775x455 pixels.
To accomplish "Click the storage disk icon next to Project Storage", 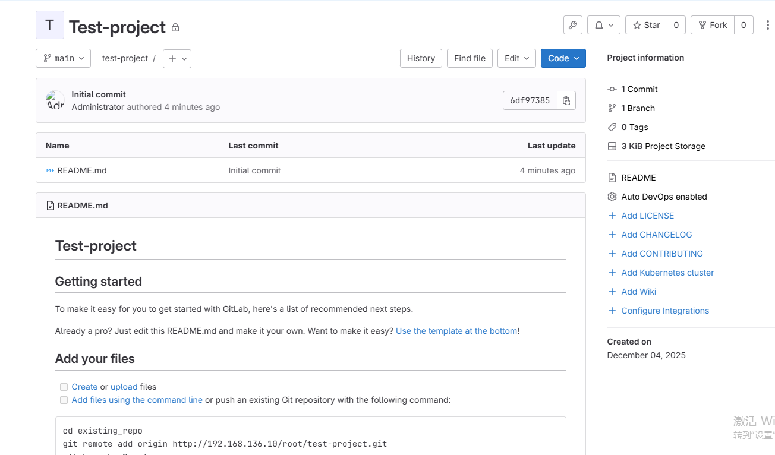I will [612, 146].
